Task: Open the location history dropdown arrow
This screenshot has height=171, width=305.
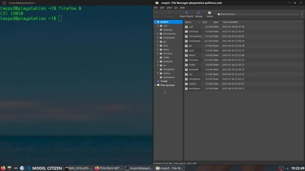Action: 302,14
